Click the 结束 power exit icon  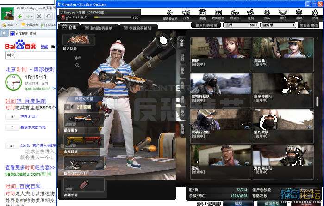click(x=315, y=13)
